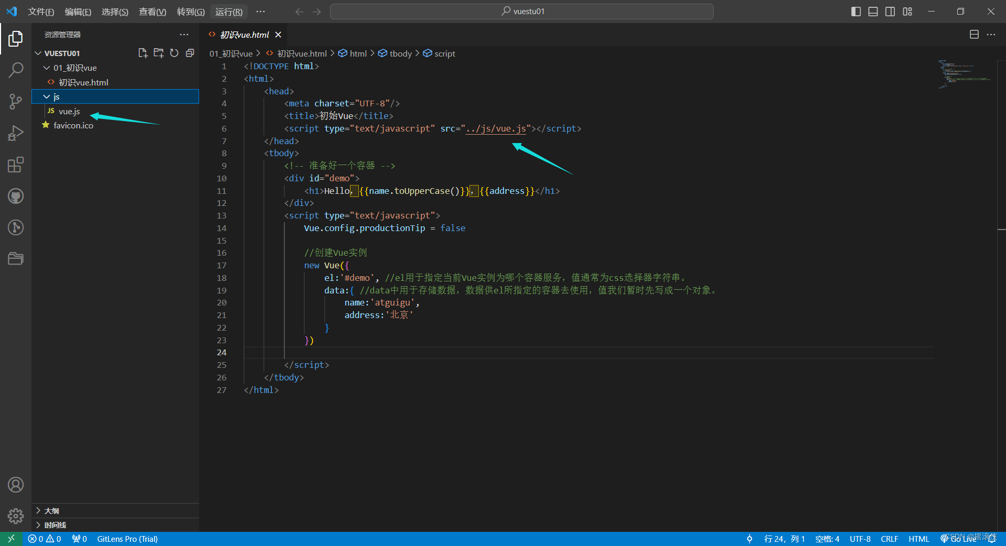Click cursor position 行 24, 列 1
Screen dimensions: 1006x546
pyautogui.click(x=784, y=539)
